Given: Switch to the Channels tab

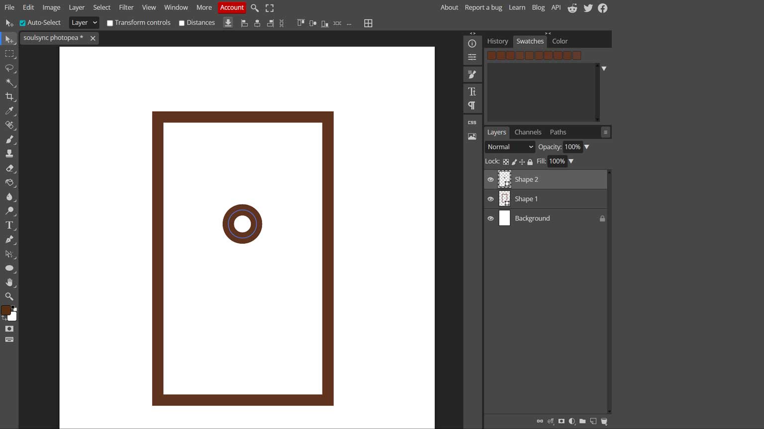Looking at the screenshot, I should click(527, 132).
